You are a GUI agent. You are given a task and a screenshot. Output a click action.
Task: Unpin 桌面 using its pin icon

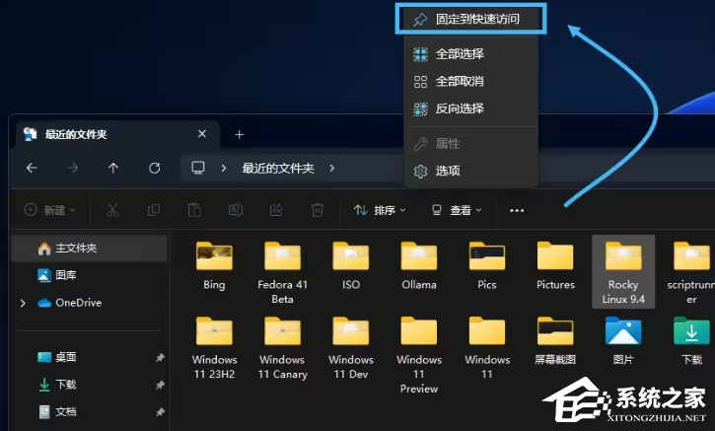pos(160,358)
